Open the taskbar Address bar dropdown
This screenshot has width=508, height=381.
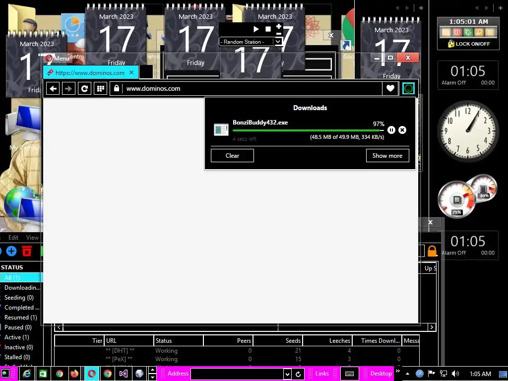tap(287, 374)
